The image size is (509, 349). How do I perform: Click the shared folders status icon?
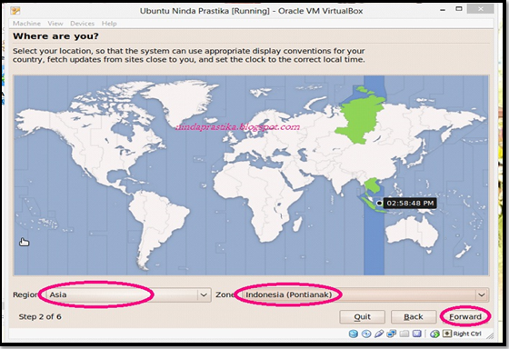(404, 334)
